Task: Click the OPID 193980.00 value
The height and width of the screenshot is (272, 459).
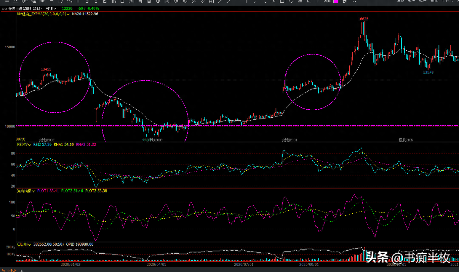Action: click(x=80, y=244)
